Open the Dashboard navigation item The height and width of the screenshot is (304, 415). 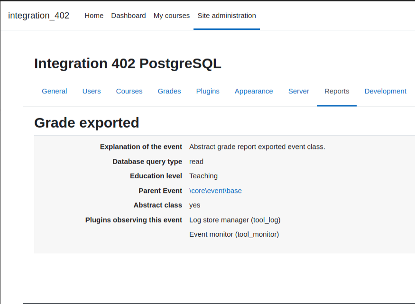129,16
